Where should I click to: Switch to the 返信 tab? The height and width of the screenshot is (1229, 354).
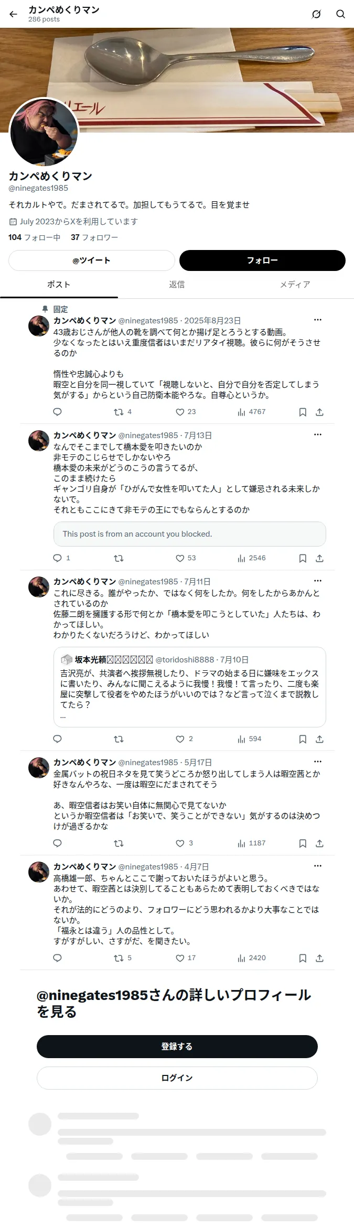(177, 285)
